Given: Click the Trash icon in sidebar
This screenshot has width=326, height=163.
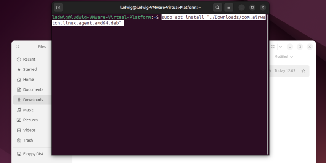Looking at the screenshot, I should [19, 140].
